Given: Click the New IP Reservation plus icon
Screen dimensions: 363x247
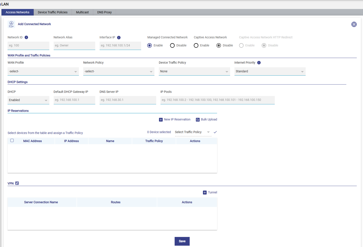Looking at the screenshot, I should (x=161, y=120).
